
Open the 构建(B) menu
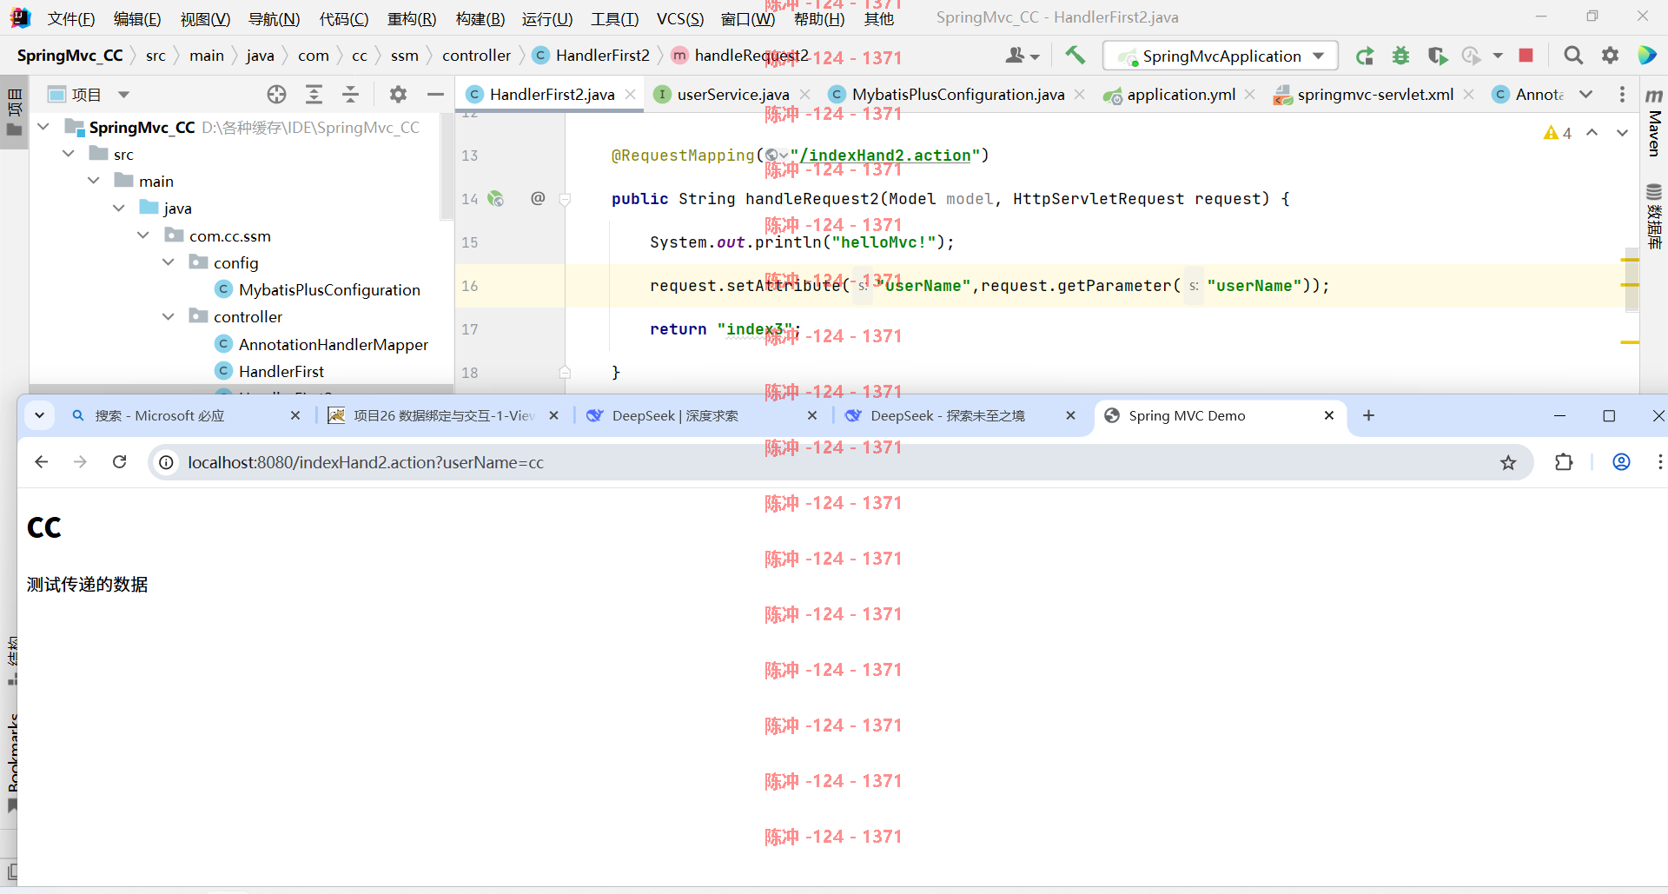(480, 18)
